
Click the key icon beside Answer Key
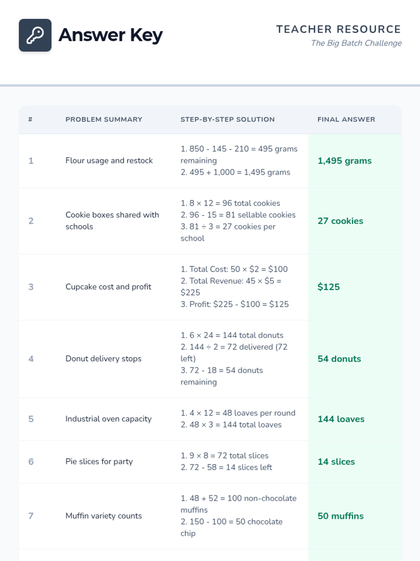(35, 35)
